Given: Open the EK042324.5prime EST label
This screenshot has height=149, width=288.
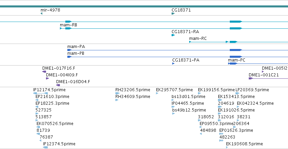Looking at the screenshot, I should 255,103.
